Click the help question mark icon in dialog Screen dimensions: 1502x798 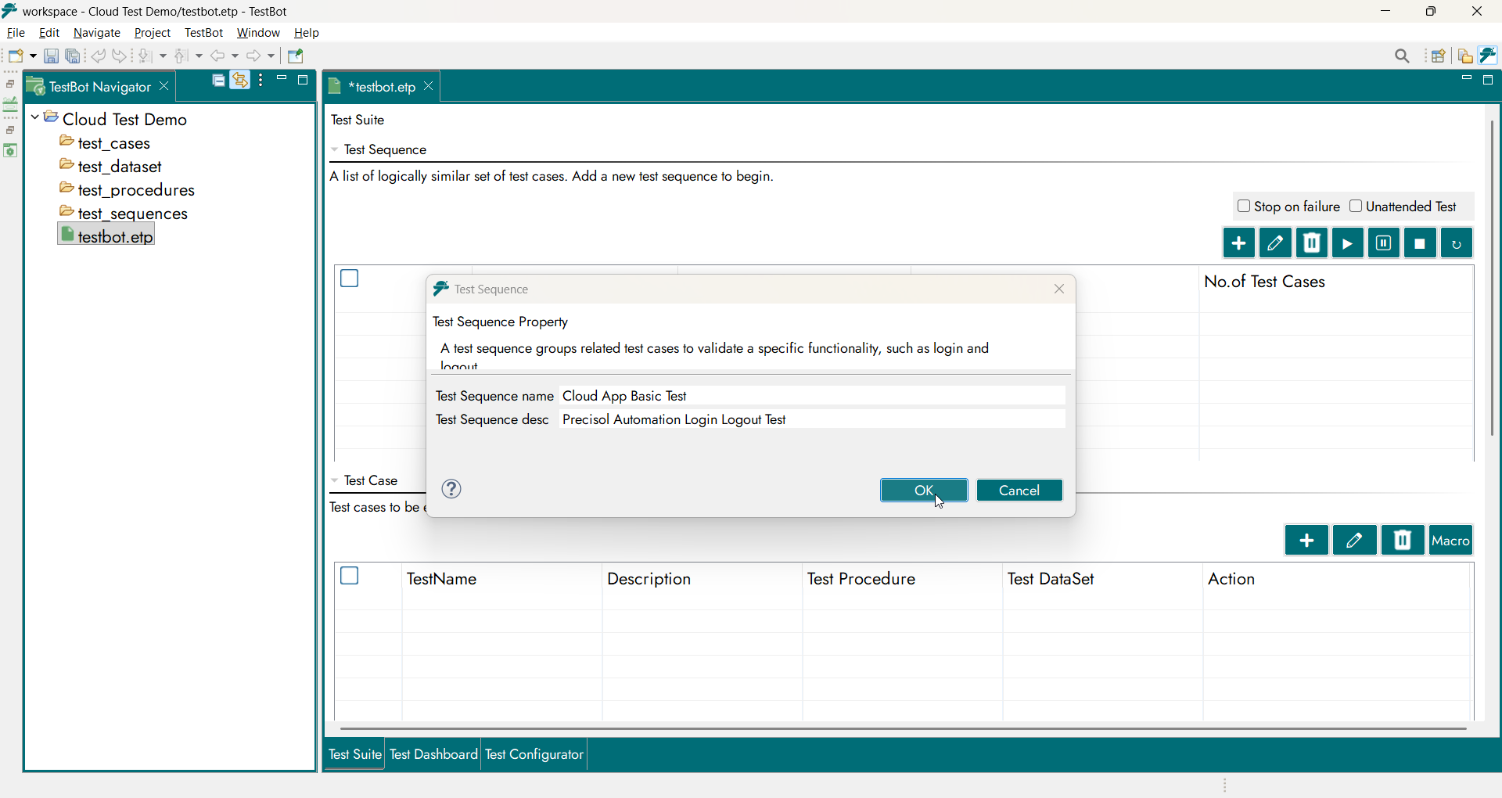point(451,490)
